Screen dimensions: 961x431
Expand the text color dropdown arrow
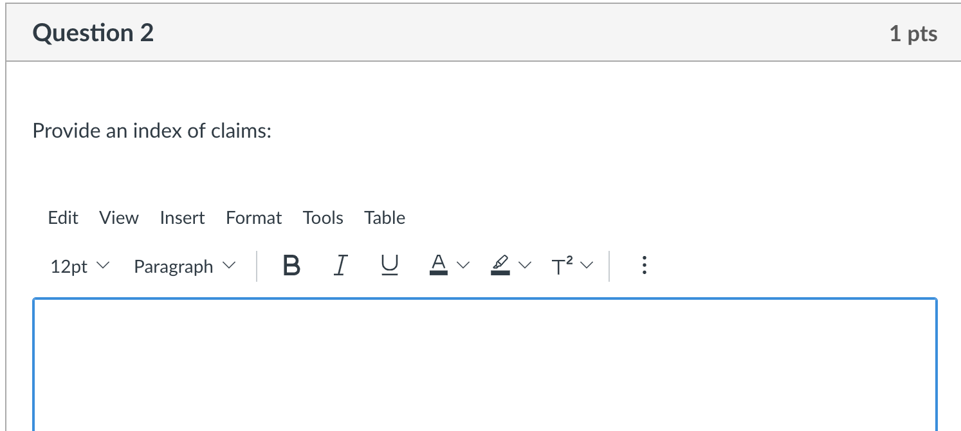coord(464,266)
